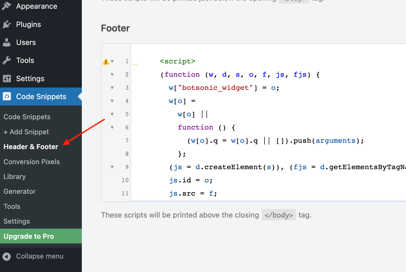The height and width of the screenshot is (272, 406).
Task: Click the Appearance paintbrush icon
Action: pyautogui.click(x=7, y=6)
